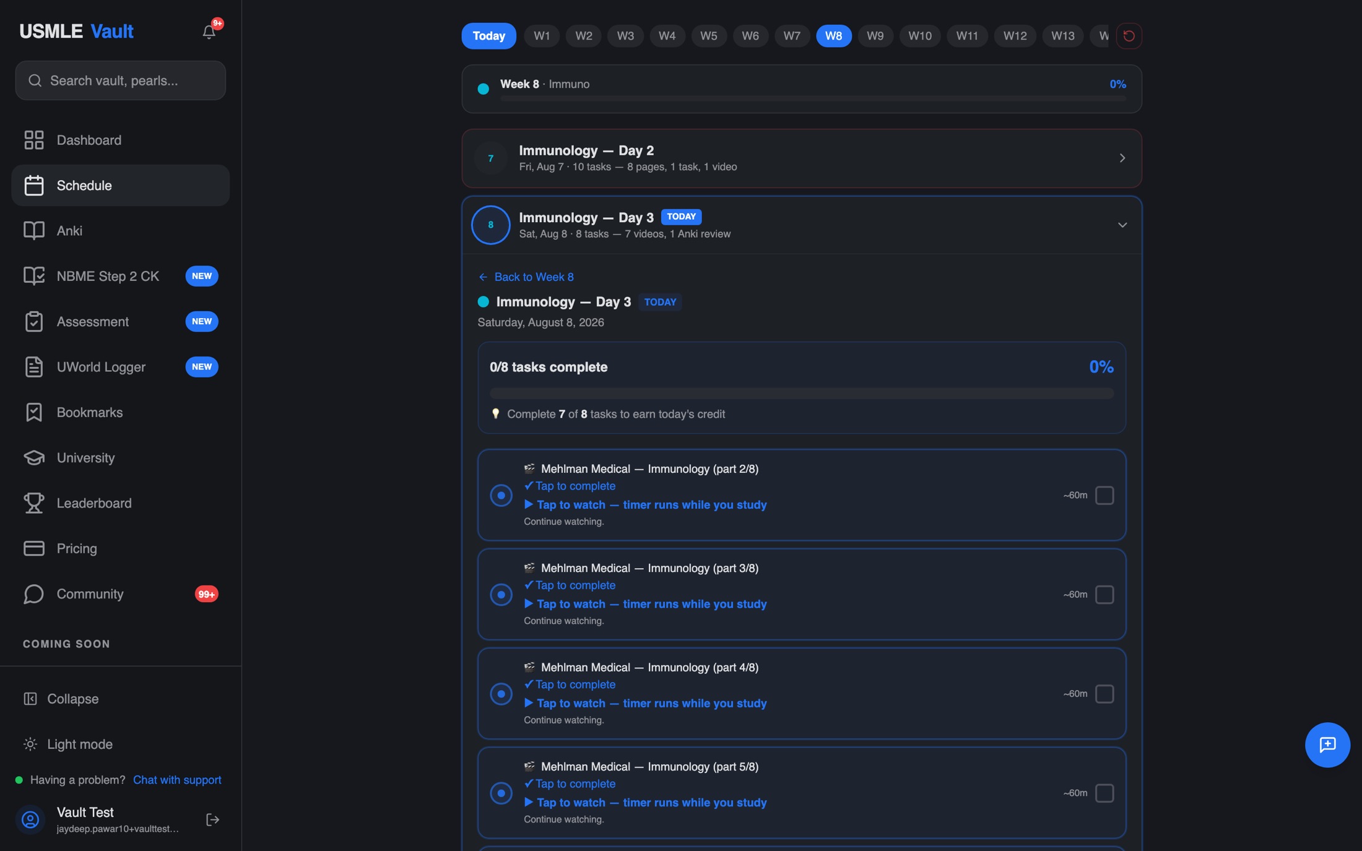Tap to watch part 5/8 video
Screen dimensions: 1362x851
[646, 802]
